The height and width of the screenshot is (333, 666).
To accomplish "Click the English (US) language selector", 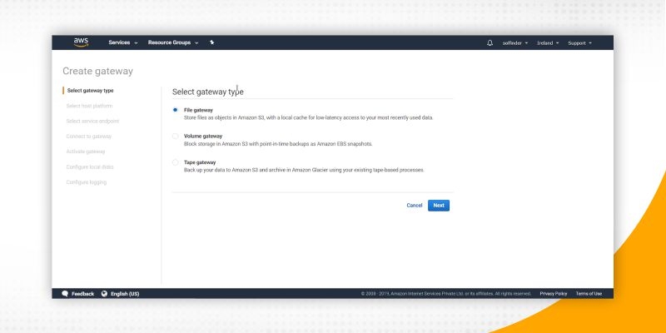I will (x=125, y=294).
